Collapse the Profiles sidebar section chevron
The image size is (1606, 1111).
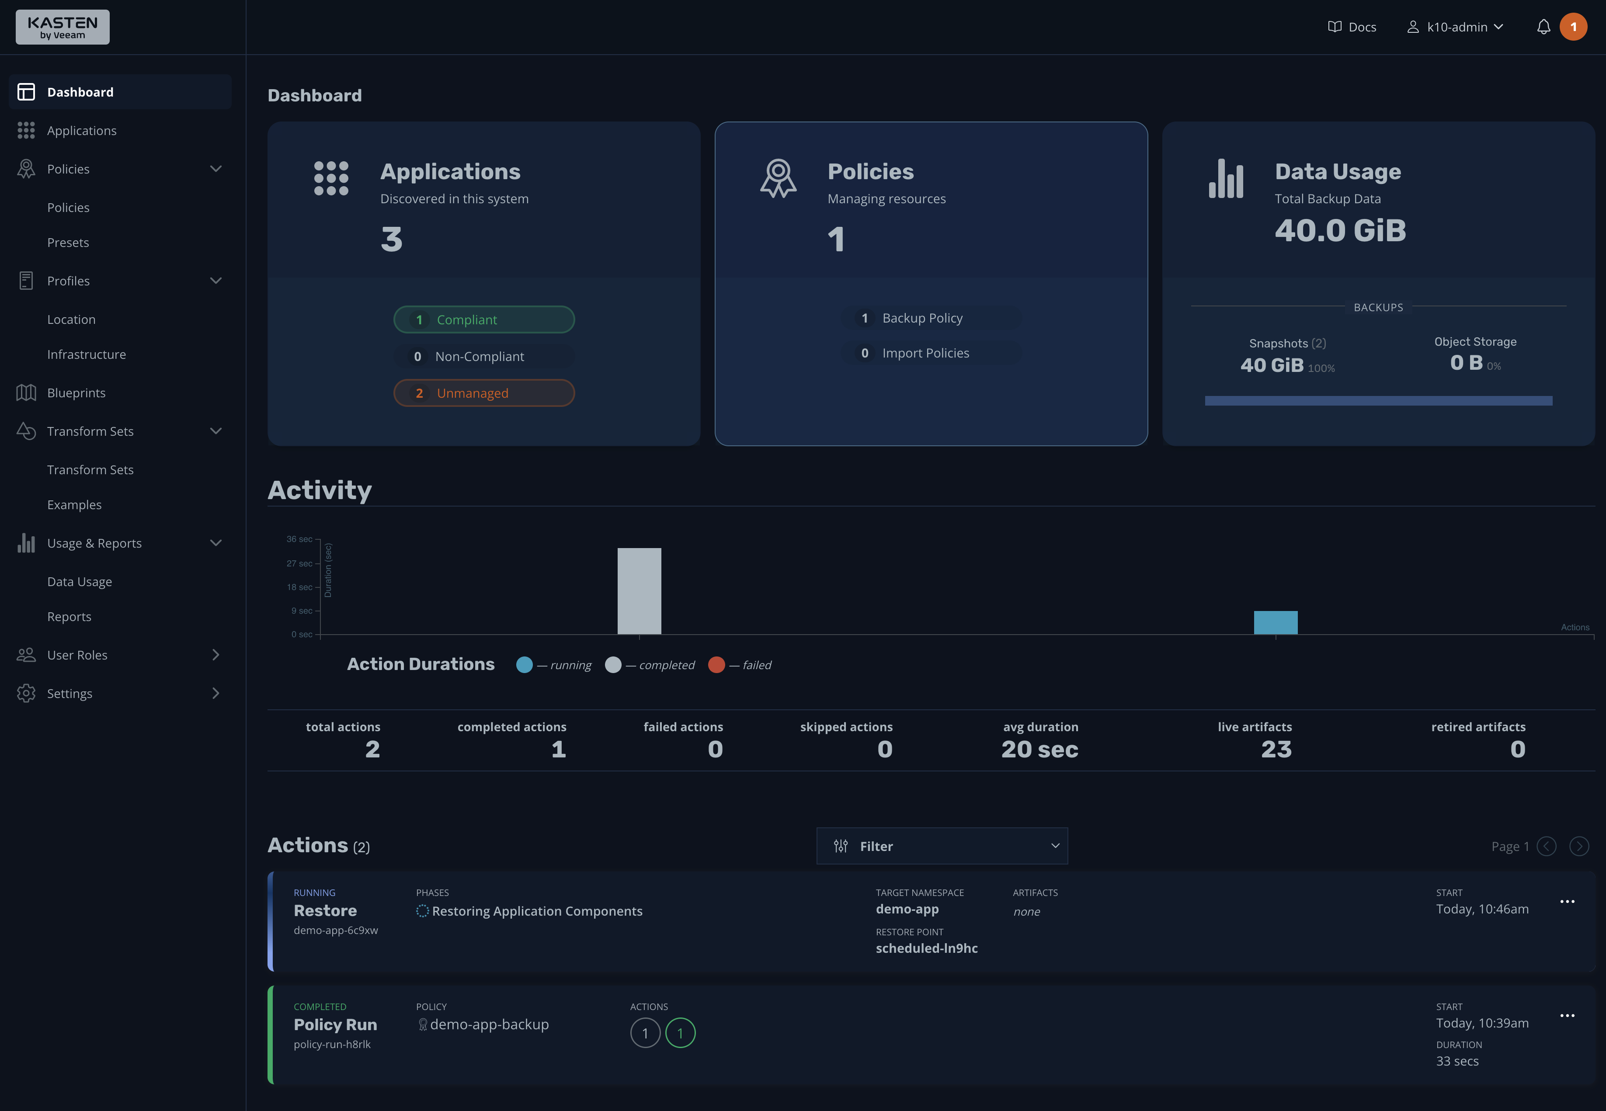(216, 281)
